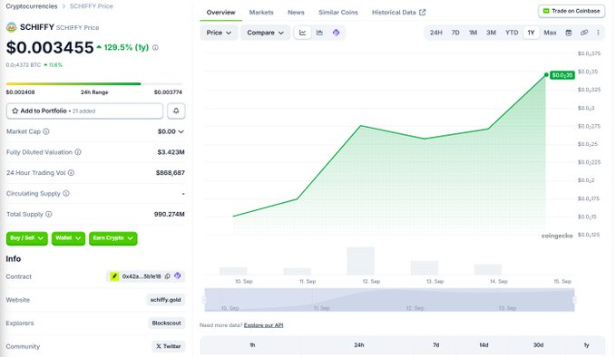
Task: Click purple icon next to contract copy
Action: pyautogui.click(x=178, y=275)
